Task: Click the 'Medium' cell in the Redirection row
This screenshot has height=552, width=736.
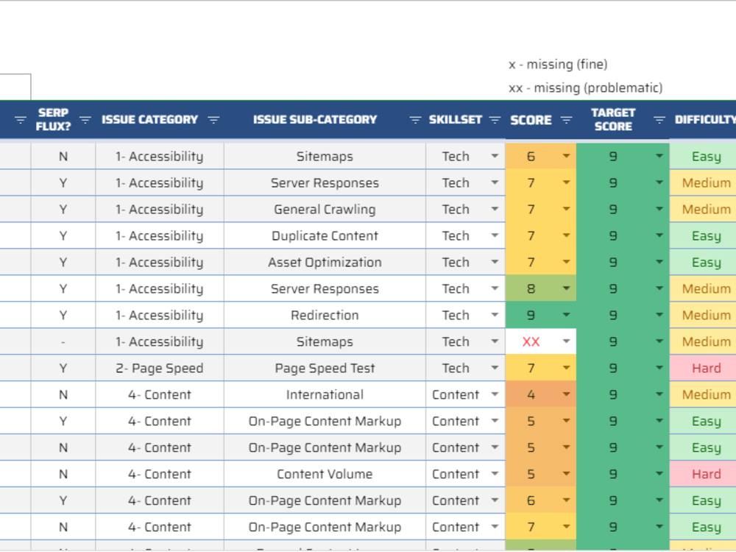Action: [703, 316]
